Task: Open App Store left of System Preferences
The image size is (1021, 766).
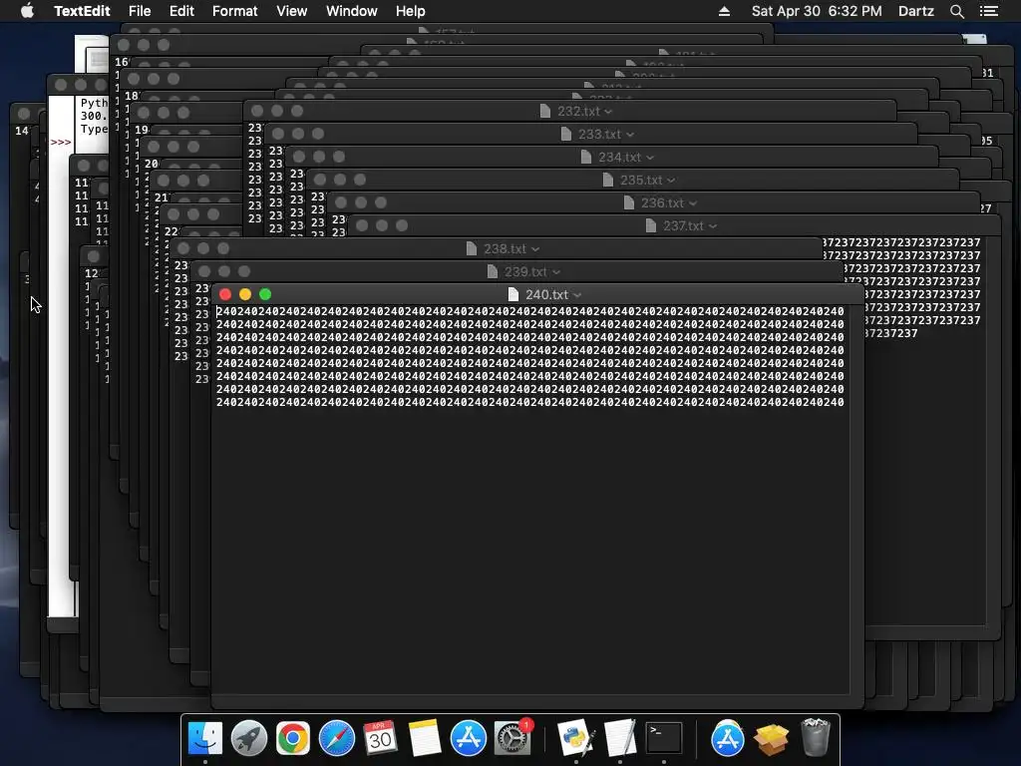Action: [469, 738]
